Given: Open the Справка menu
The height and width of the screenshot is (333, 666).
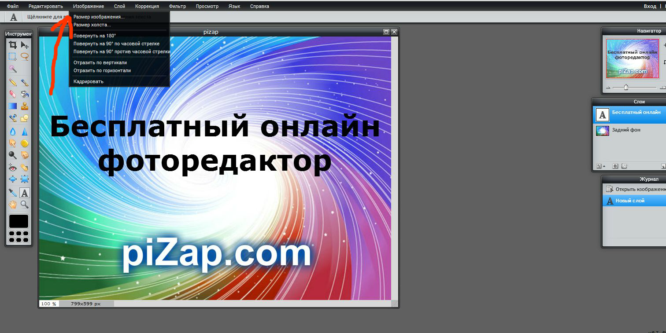Looking at the screenshot, I should 259,6.
